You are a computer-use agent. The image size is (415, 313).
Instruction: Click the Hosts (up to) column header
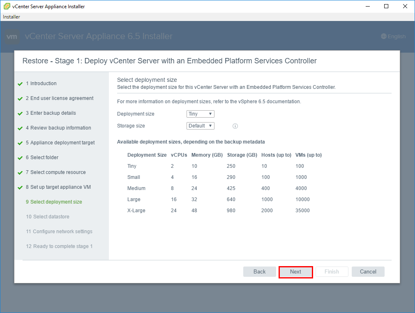point(276,155)
